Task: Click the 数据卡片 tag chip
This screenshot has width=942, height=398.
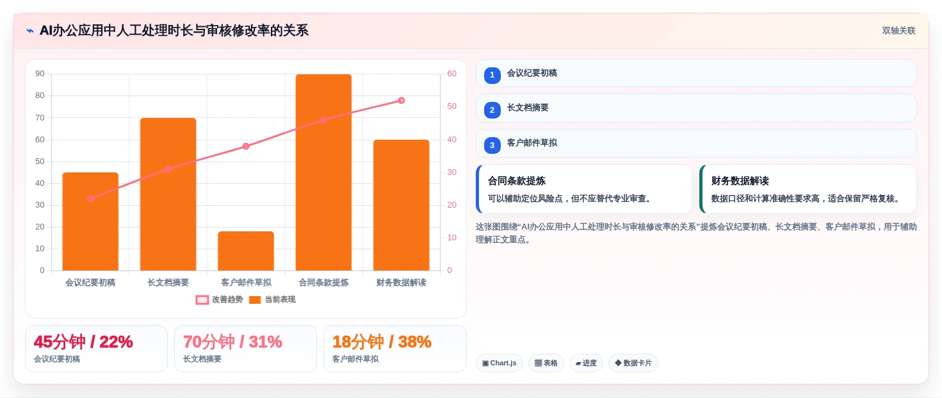Action: click(633, 363)
